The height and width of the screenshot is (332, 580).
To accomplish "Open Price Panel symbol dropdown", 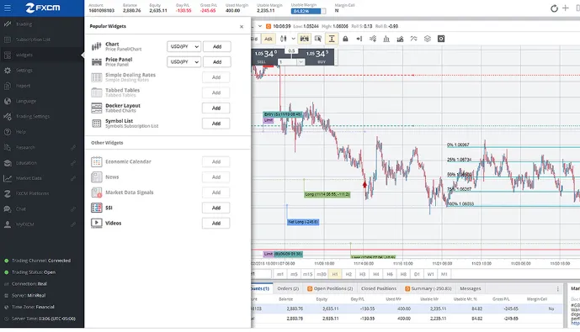I will coord(184,62).
